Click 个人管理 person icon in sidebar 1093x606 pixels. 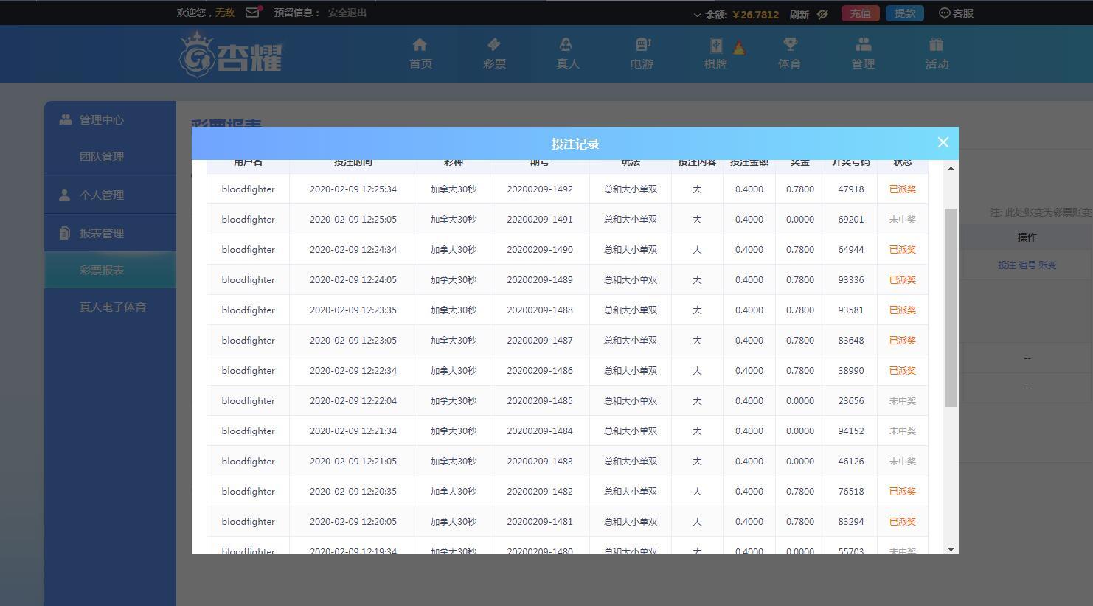click(65, 195)
